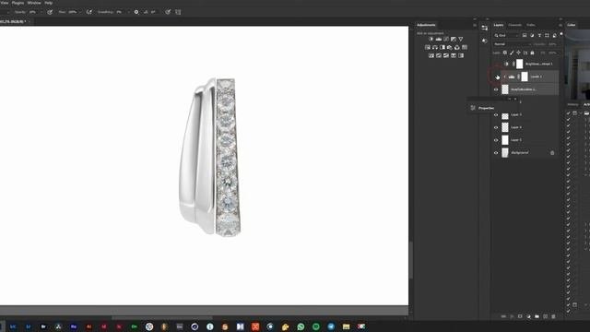Add a Levels adjustment from Adjustments panel

coord(439,39)
